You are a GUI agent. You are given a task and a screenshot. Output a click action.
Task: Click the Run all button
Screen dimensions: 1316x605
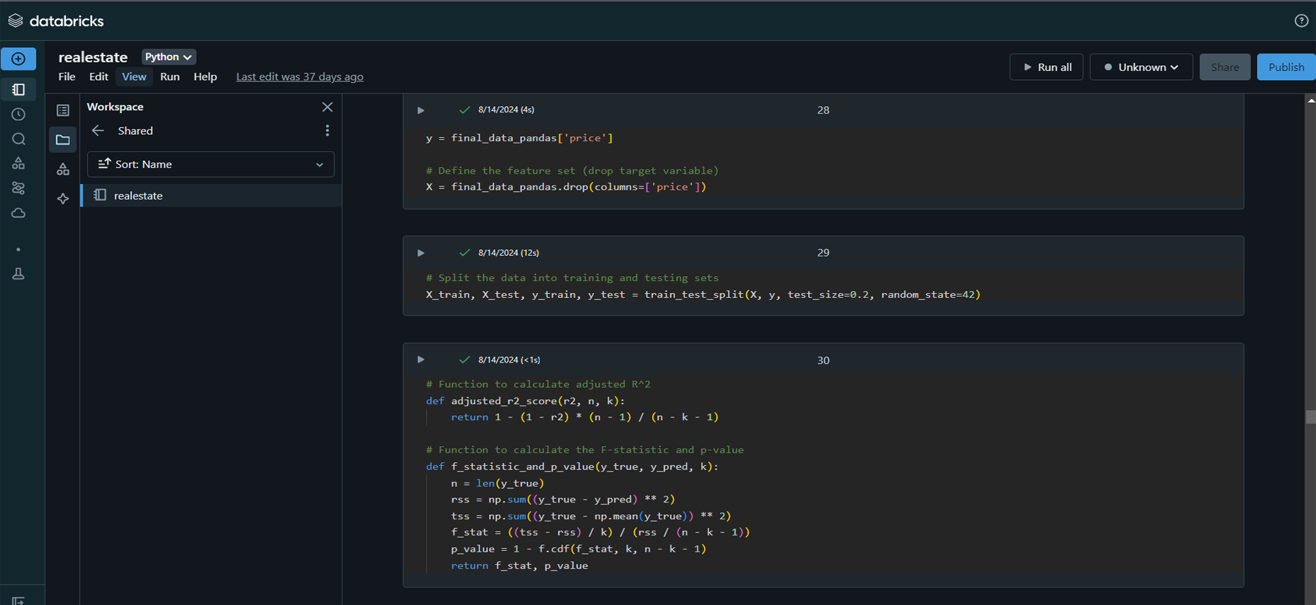(x=1046, y=67)
